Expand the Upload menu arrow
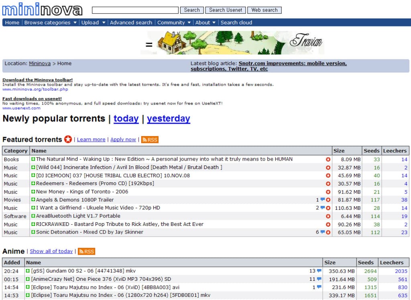Image resolution: width=411 pixels, height=300 pixels. pos(104,23)
